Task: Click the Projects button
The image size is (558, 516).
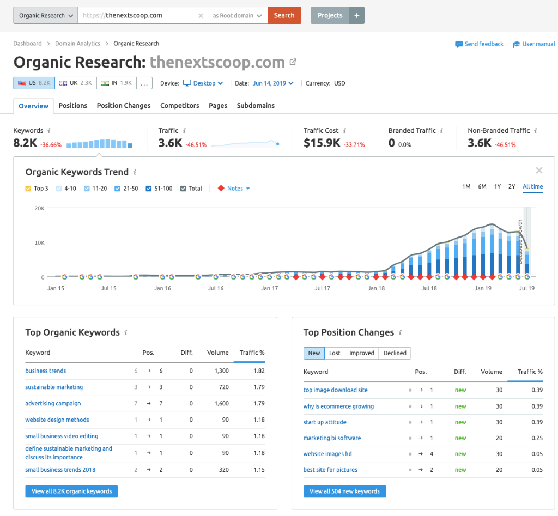Action: pyautogui.click(x=330, y=15)
